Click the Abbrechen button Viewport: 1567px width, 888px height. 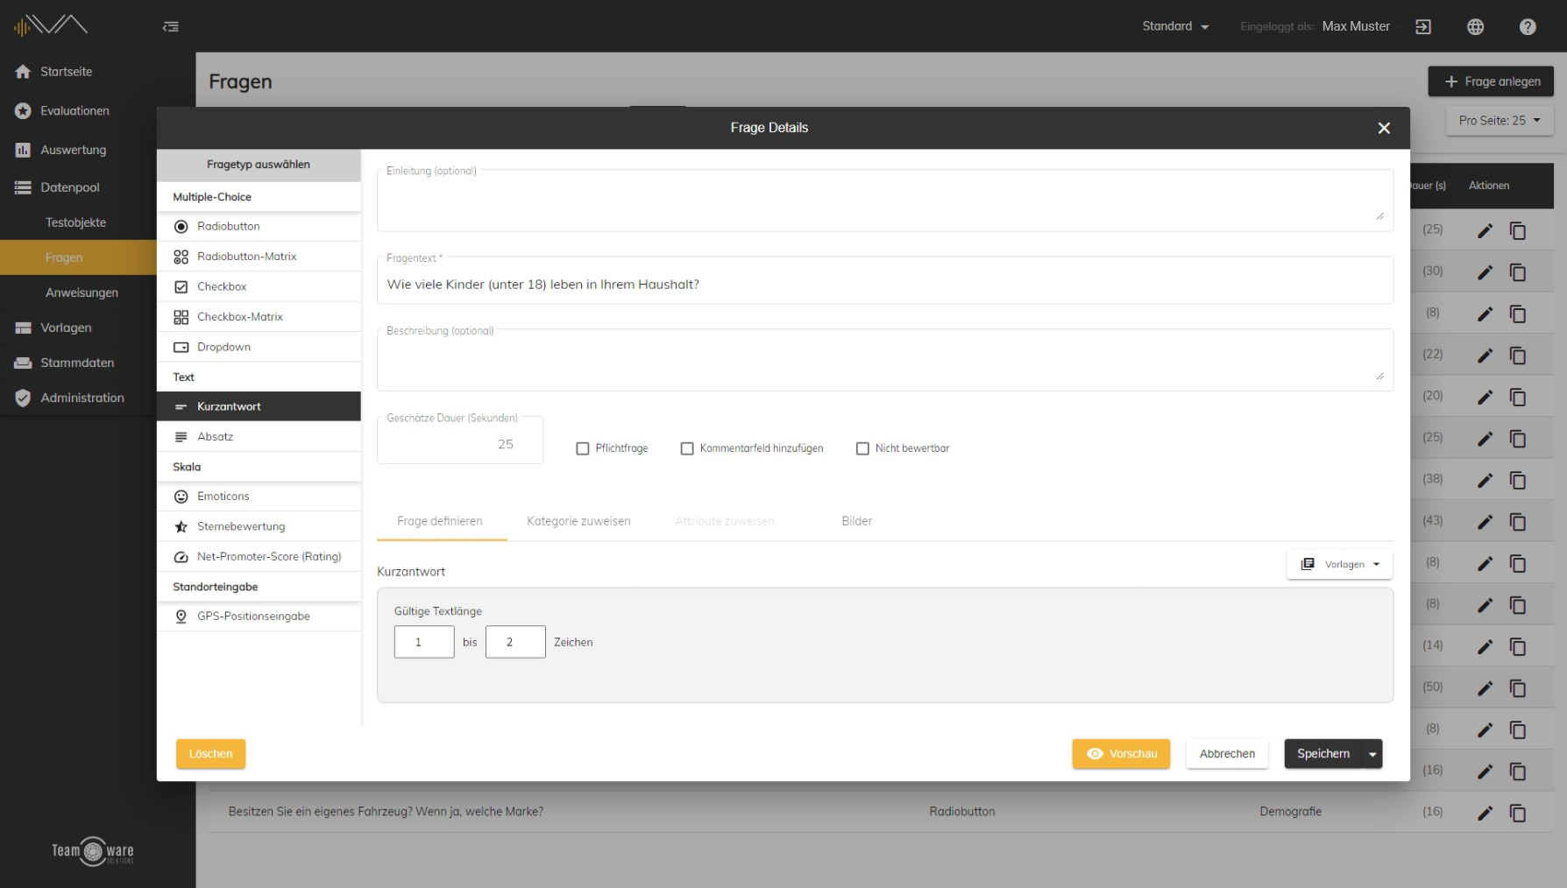[1227, 754]
